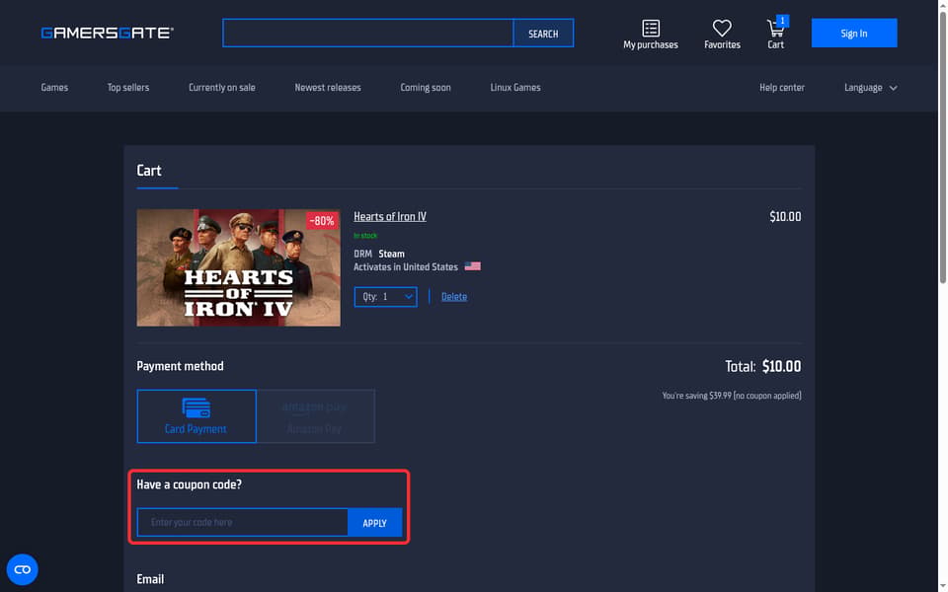
Task: Select Card Payment method
Action: [197, 416]
